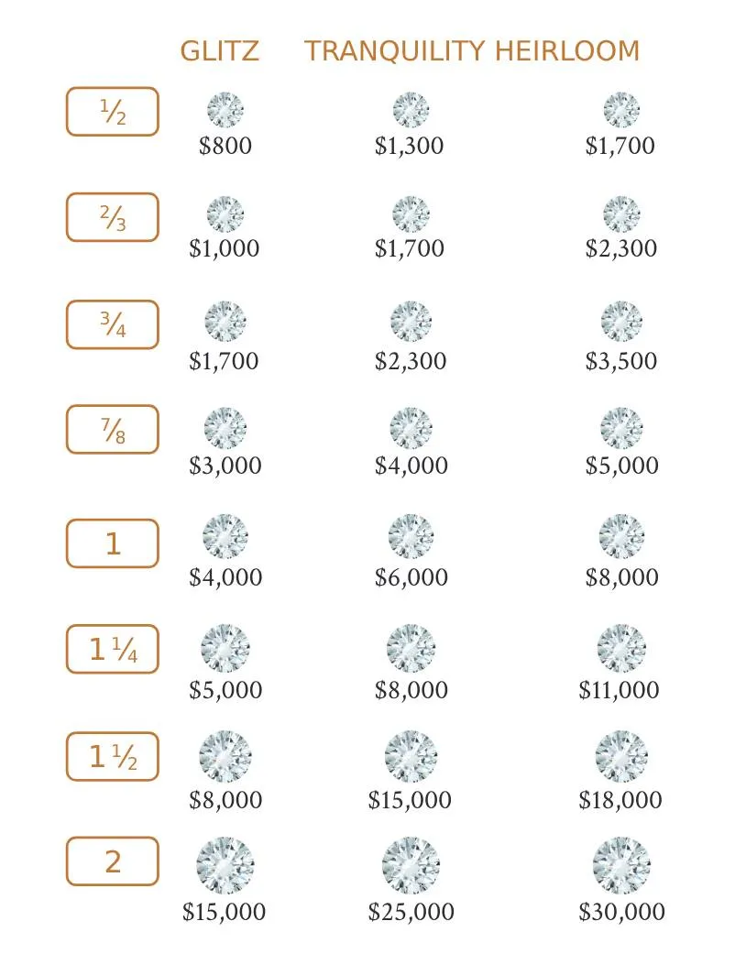Click the diamond icon priced $800
The width and height of the screenshot is (746, 976).
click(x=225, y=110)
